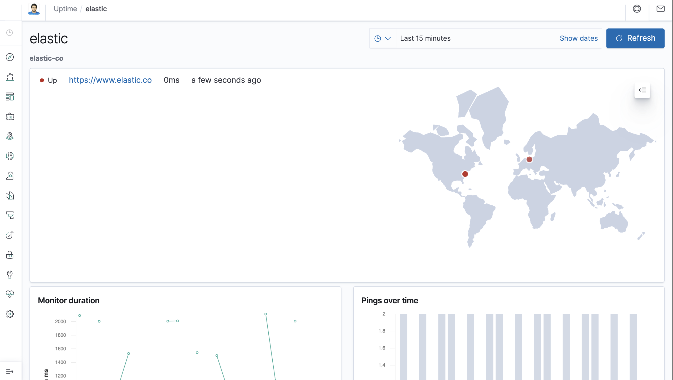Open https://www.elastic.co monitor link
Screen dimensions: 673x380
pyautogui.click(x=110, y=80)
